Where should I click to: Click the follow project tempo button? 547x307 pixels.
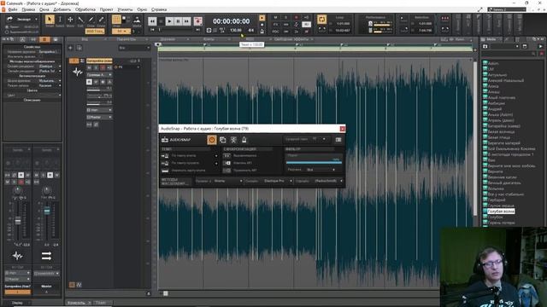tap(165, 163)
